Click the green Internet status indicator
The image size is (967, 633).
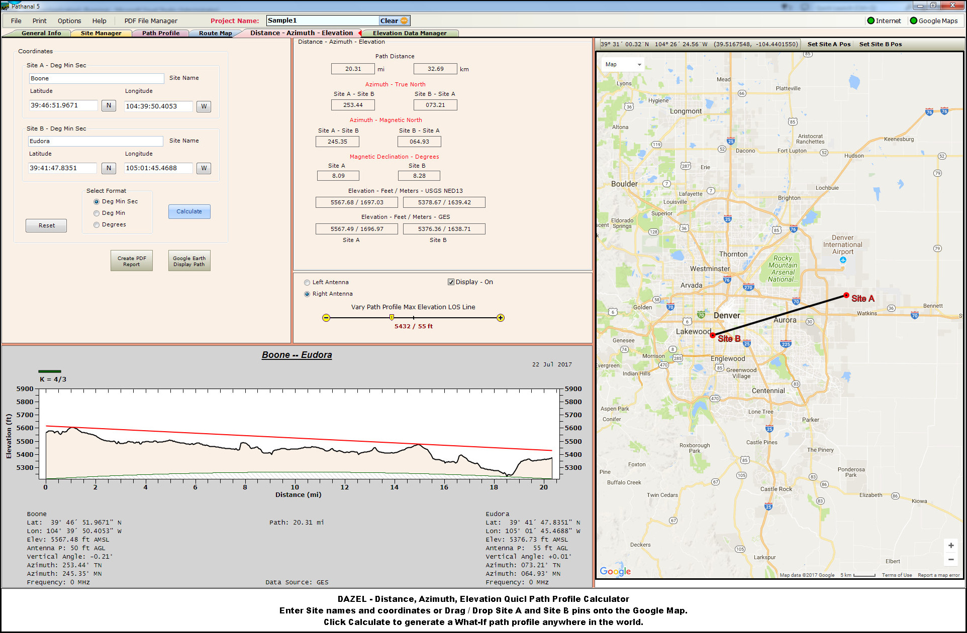[871, 21]
